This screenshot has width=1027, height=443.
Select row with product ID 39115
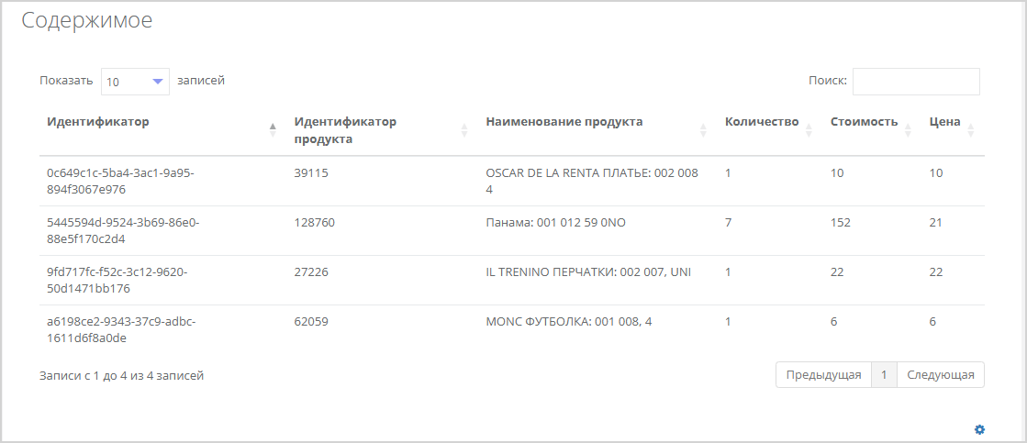[x=511, y=182]
